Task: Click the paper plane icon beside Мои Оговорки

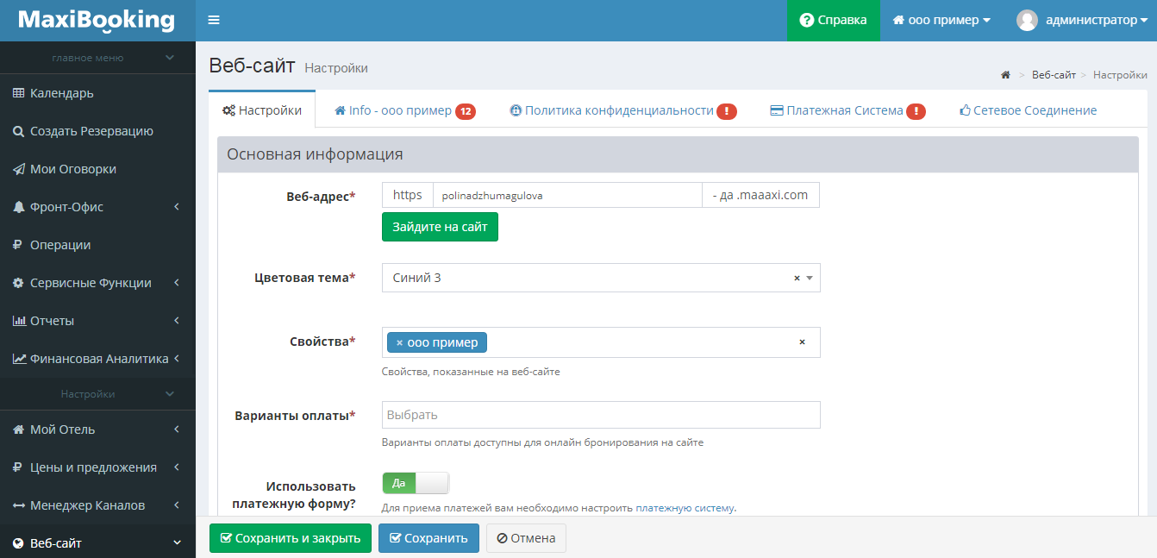Action: click(18, 169)
